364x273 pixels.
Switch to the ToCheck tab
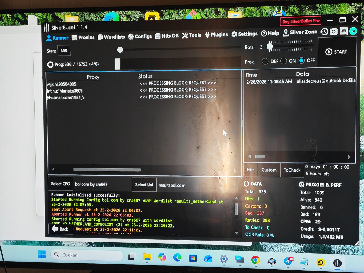pos(292,170)
